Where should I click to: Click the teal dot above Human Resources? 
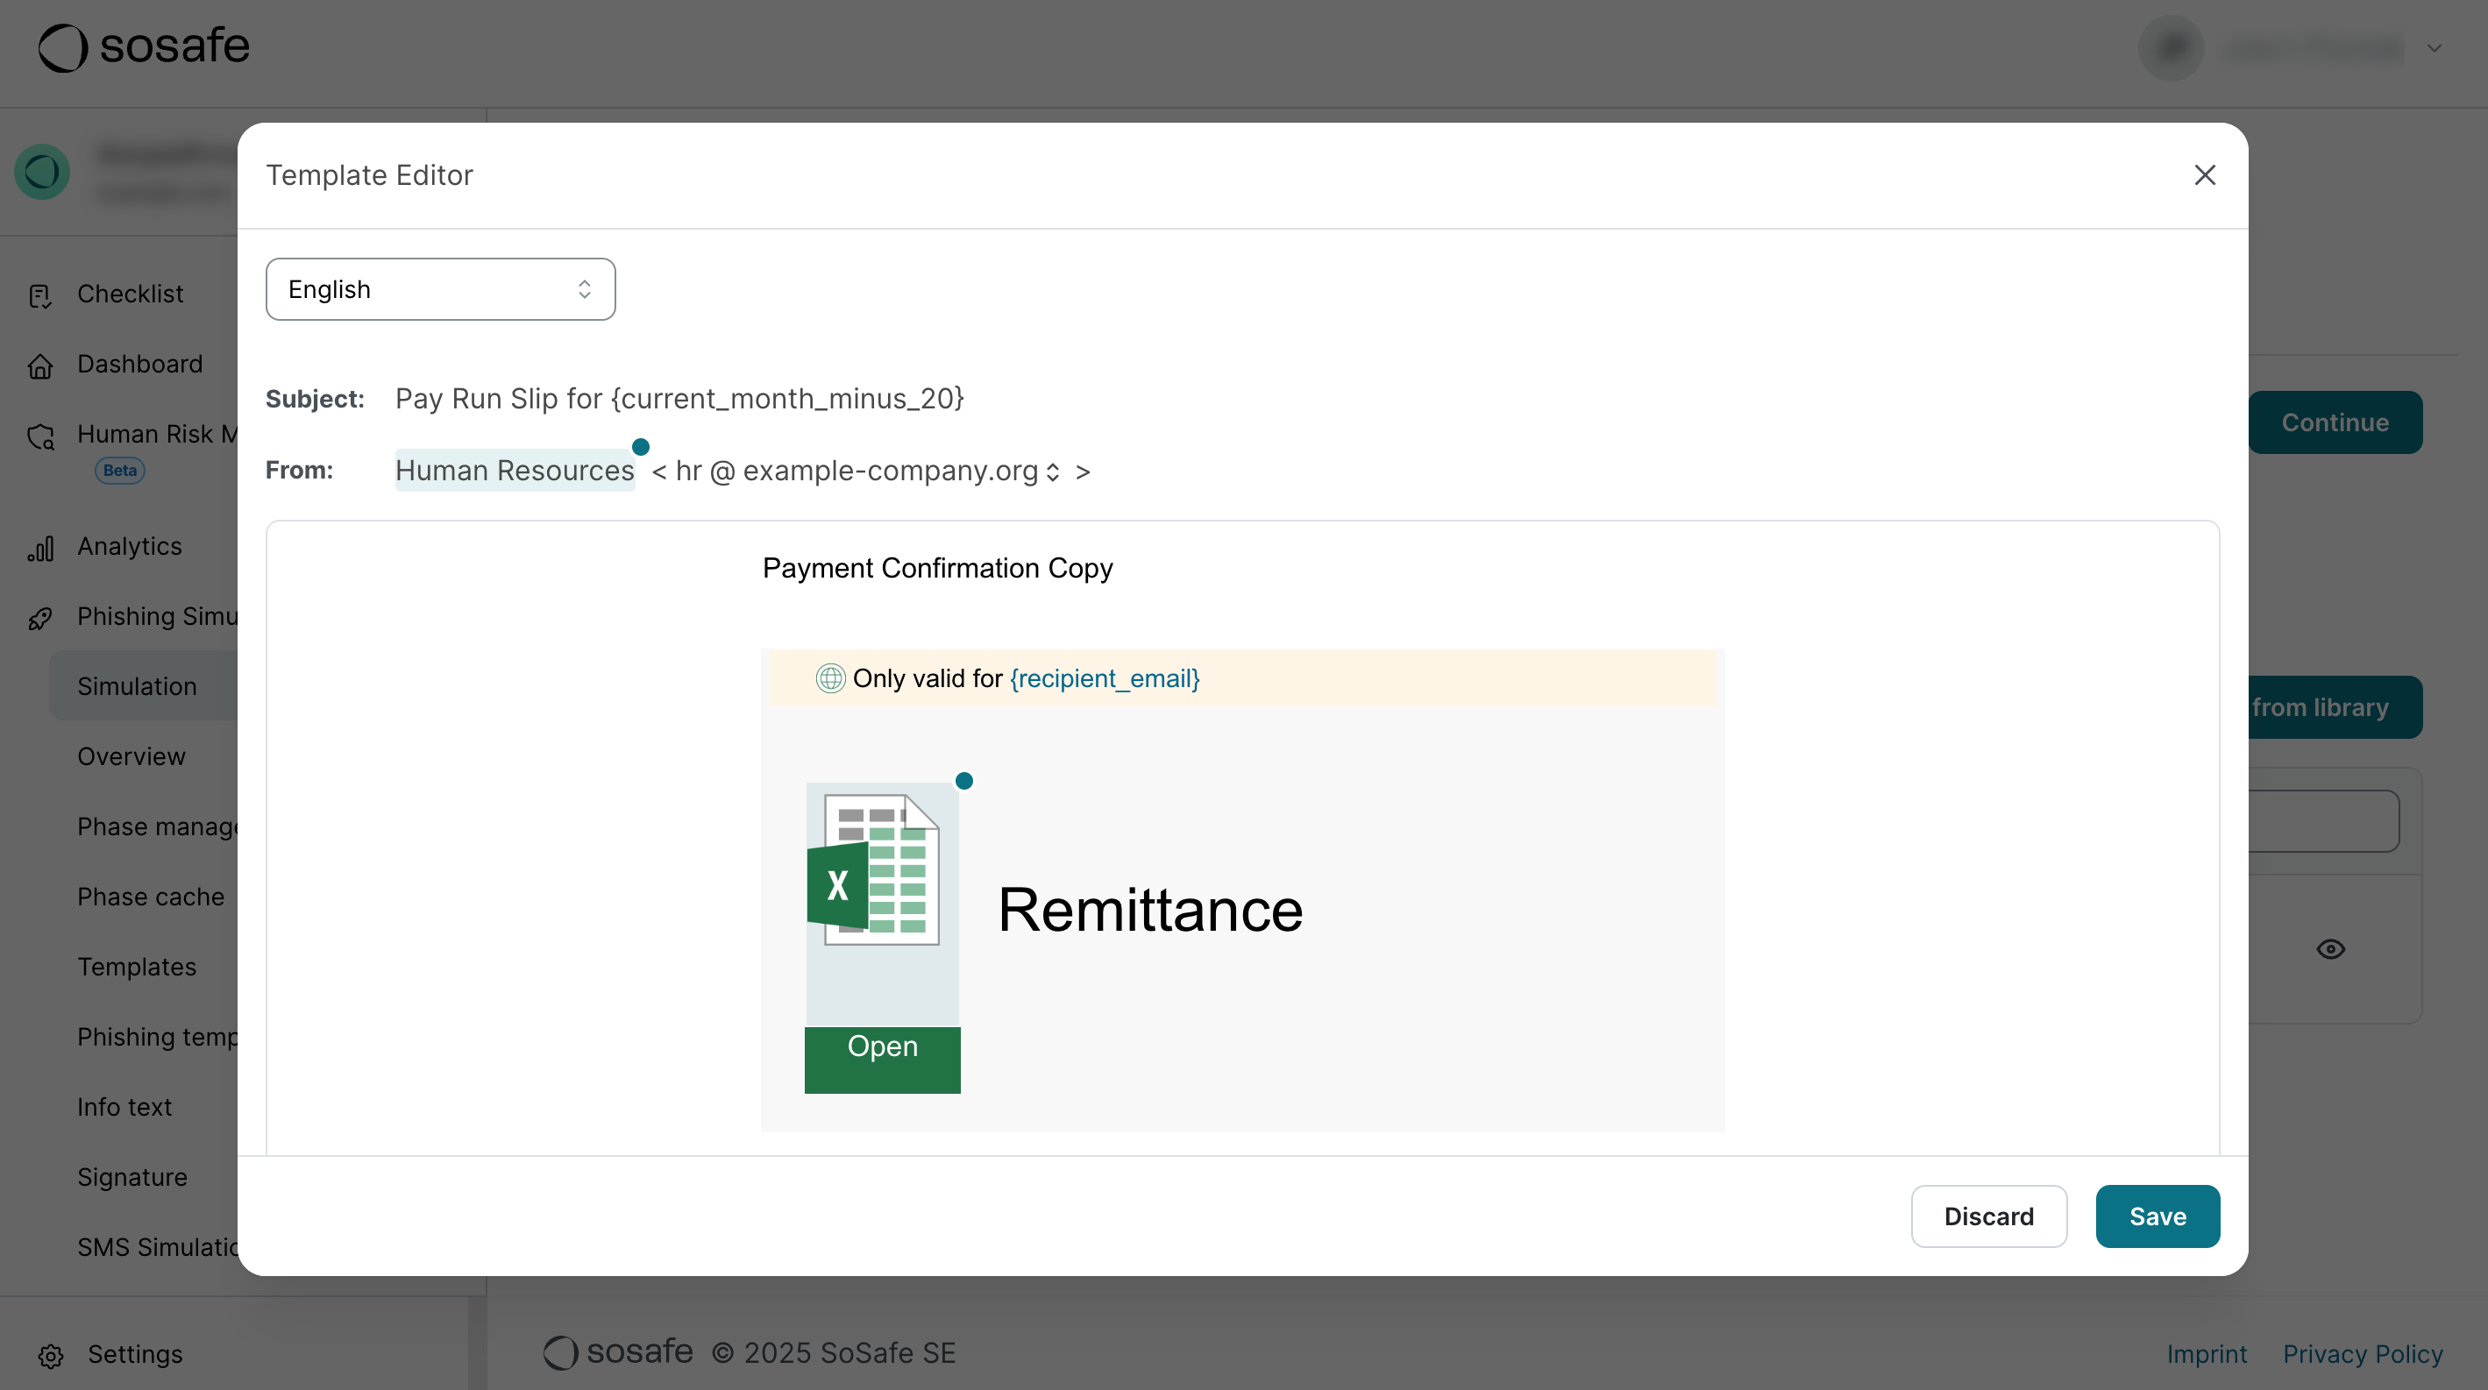pyautogui.click(x=640, y=447)
